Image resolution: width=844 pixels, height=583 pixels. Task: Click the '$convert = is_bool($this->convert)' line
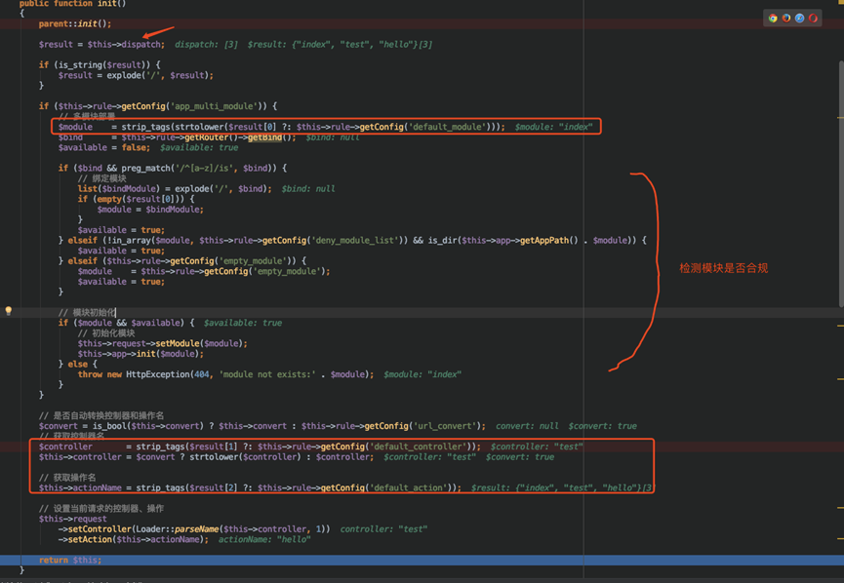click(262, 426)
